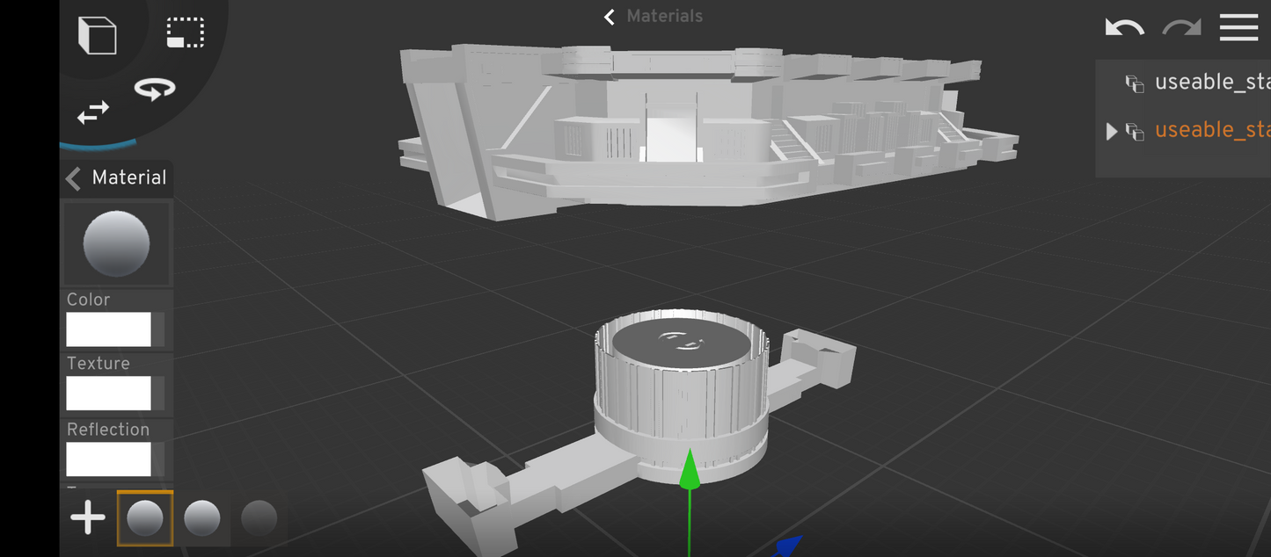Select the curved rotate arrow tool

(155, 89)
